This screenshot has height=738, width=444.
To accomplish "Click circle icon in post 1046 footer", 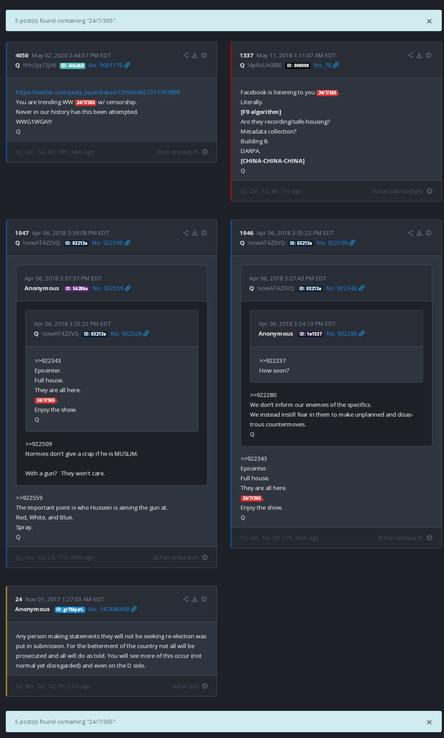I will point(429,538).
